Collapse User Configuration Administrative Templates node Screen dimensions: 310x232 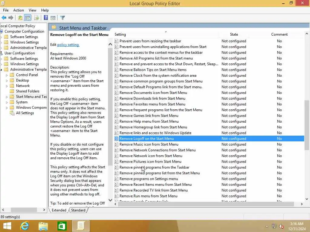2,70
